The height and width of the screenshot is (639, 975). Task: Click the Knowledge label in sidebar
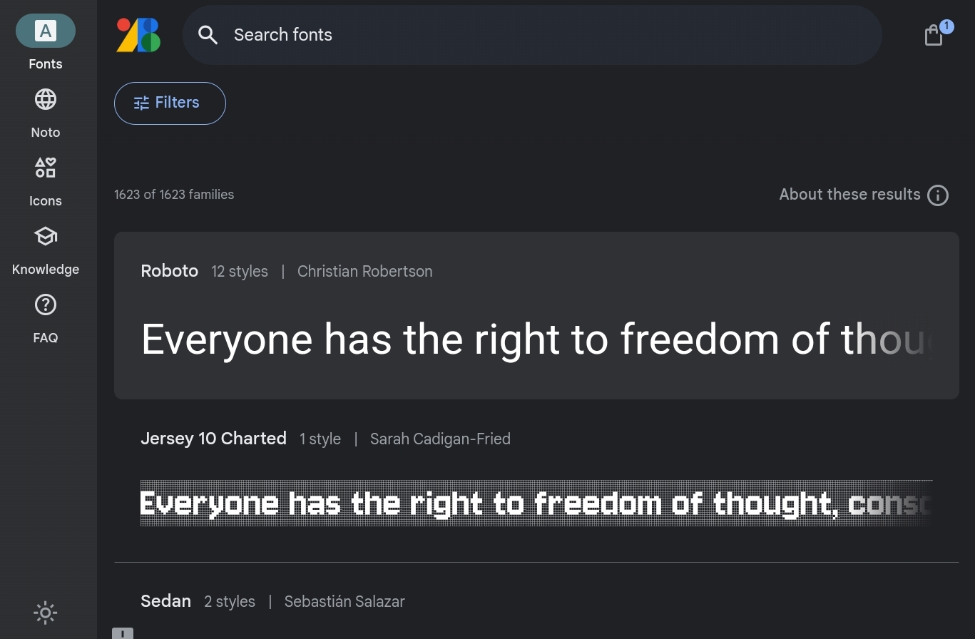[x=46, y=270]
